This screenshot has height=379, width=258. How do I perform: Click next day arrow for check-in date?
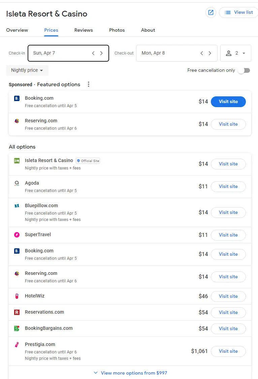coord(101,53)
